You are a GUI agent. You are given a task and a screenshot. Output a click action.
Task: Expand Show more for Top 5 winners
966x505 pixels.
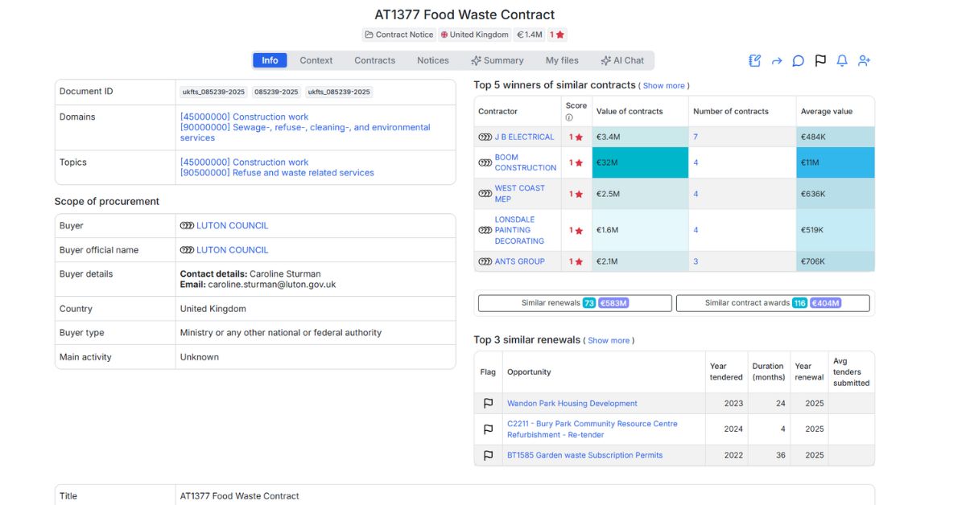pyautogui.click(x=663, y=85)
